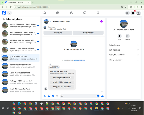Send quick response 'In talks. I'll let you know.'
Screen dimensions: 144x115
[x=62, y=82]
